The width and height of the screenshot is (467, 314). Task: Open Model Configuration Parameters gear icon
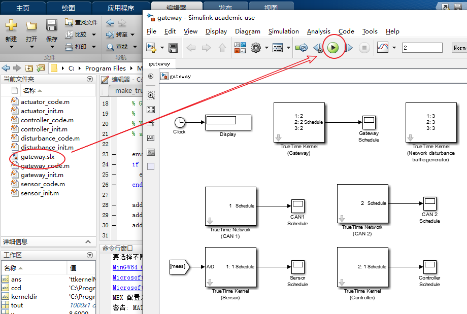click(256, 48)
